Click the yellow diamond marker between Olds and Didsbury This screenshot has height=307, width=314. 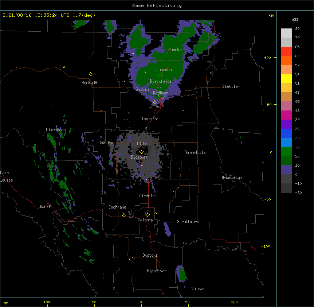pyautogui.click(x=141, y=152)
